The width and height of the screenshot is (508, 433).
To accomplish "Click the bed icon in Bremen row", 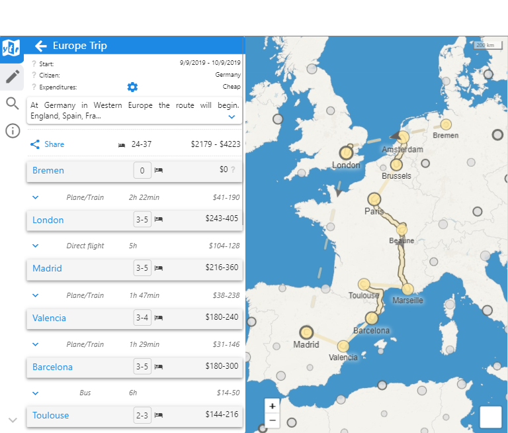I will (x=159, y=170).
